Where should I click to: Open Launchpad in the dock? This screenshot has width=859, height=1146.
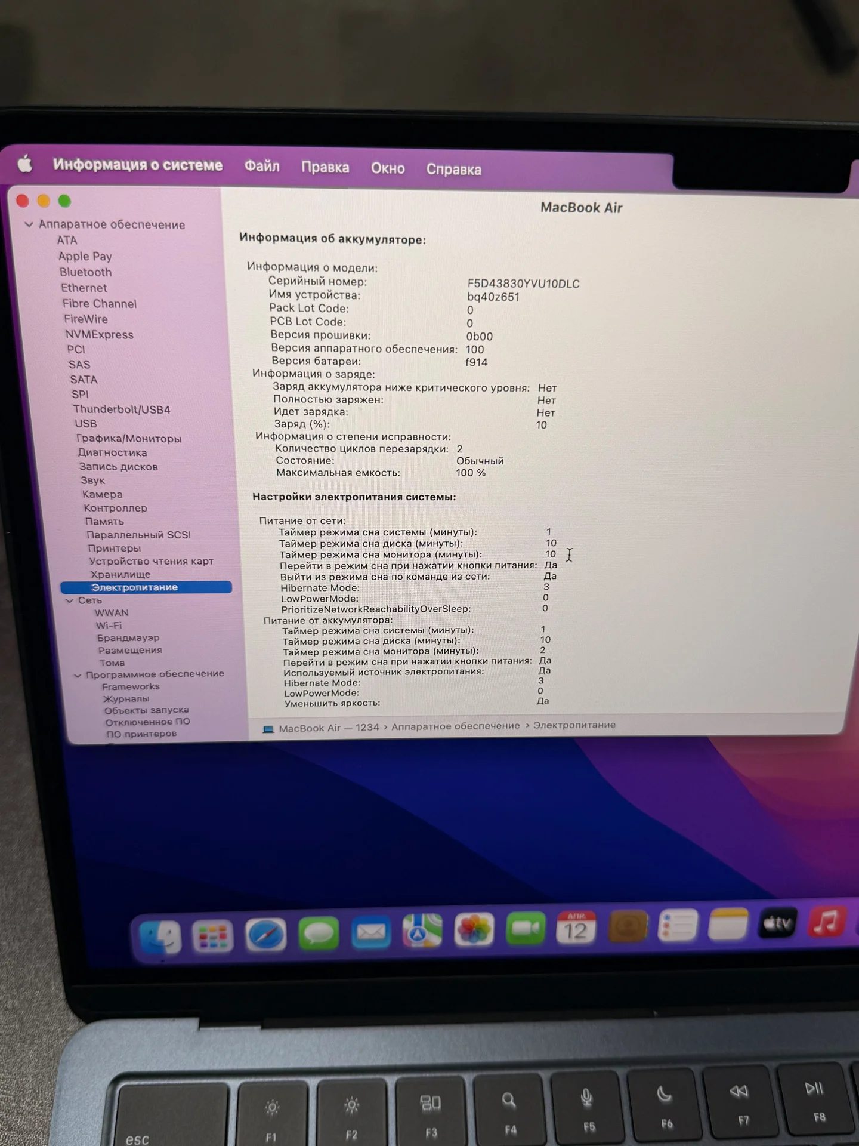coord(213,935)
